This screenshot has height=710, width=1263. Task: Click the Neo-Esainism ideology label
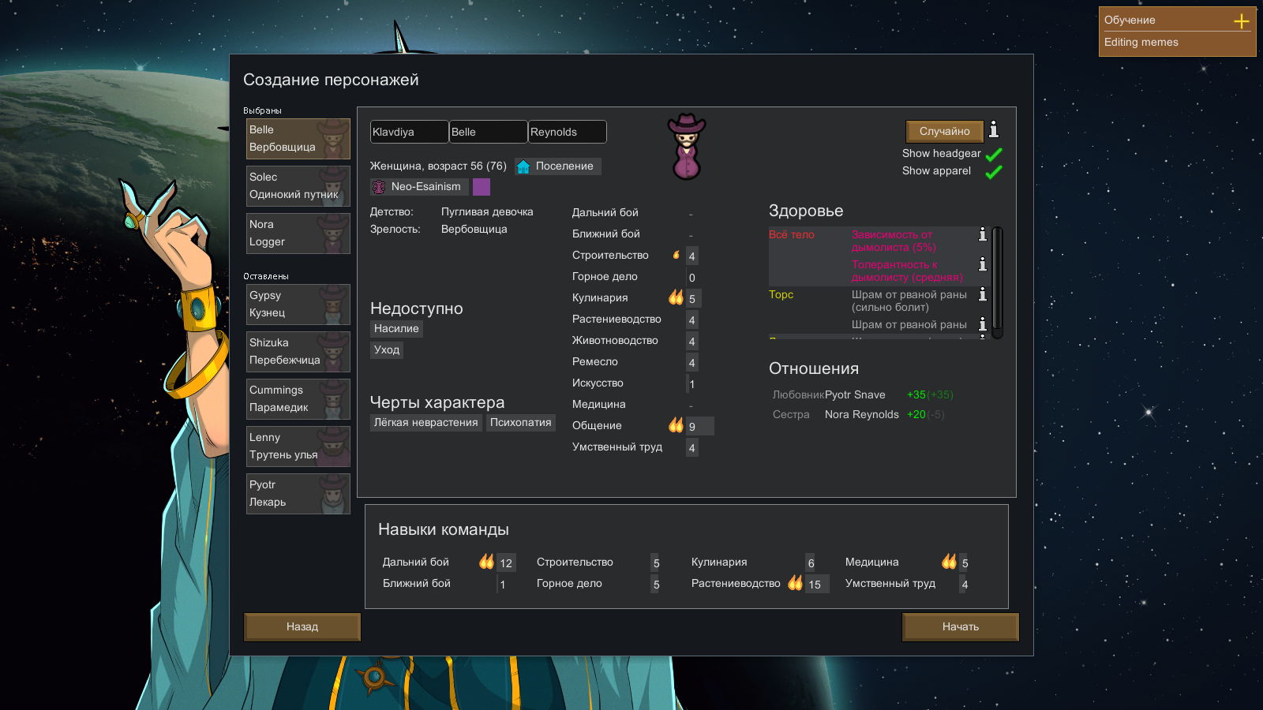[x=426, y=187]
